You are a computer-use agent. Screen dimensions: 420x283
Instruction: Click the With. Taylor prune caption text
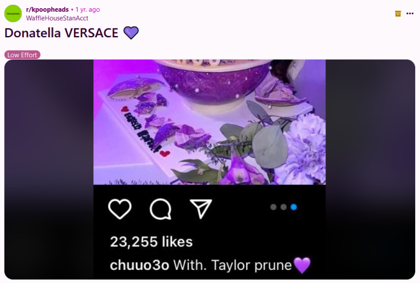point(232,265)
